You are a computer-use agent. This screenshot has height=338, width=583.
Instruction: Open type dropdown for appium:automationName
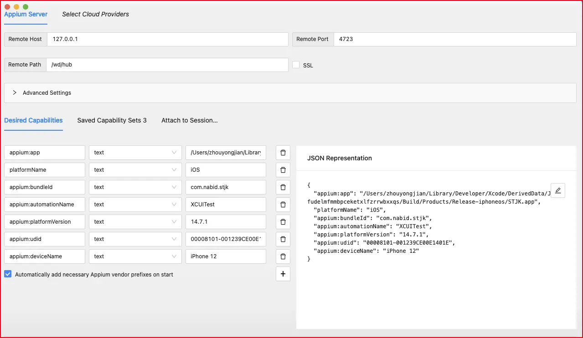(x=135, y=205)
